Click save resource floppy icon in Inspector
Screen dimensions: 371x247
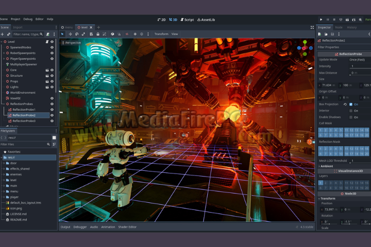[x=332, y=34]
